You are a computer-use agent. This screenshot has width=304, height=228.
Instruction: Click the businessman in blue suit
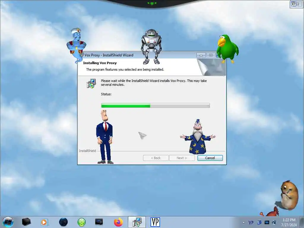click(105, 137)
